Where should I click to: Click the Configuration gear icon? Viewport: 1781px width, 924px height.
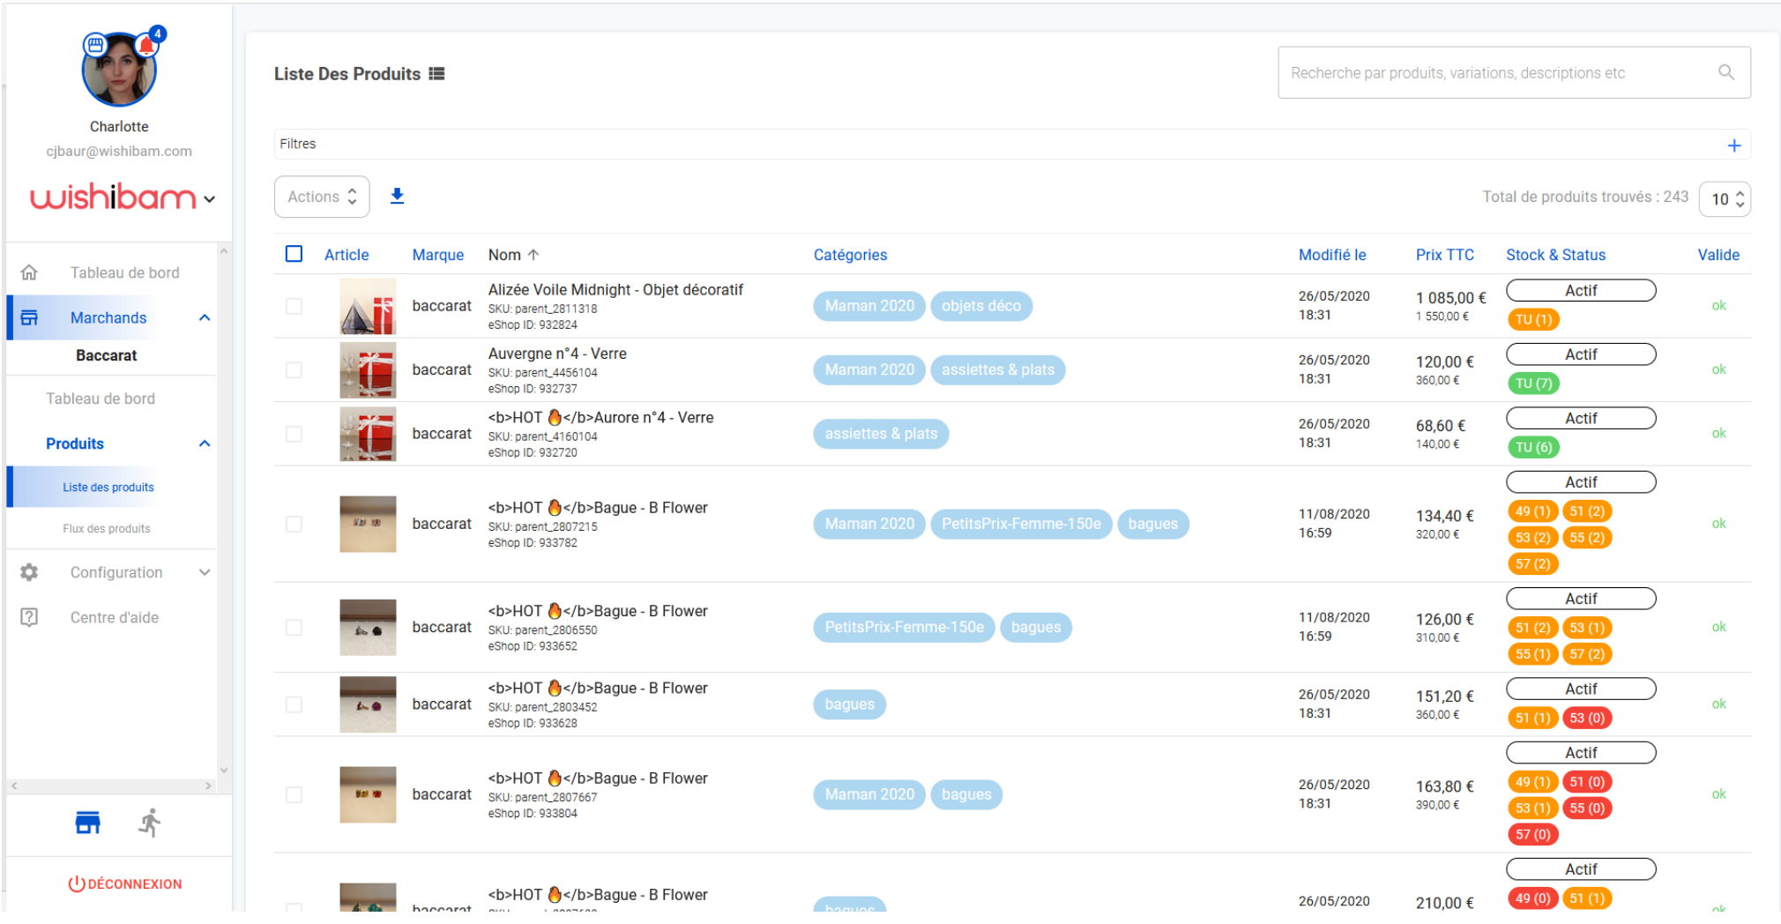click(29, 572)
